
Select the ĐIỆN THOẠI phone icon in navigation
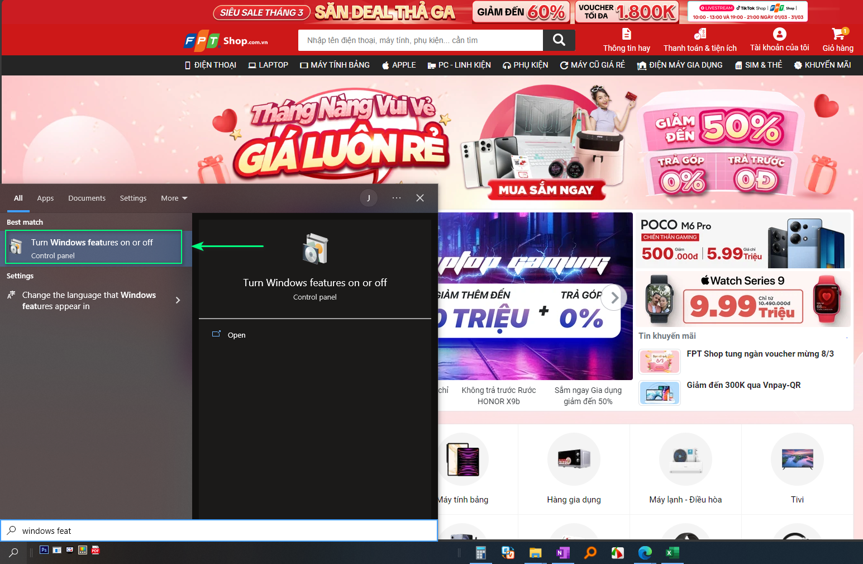pos(188,65)
